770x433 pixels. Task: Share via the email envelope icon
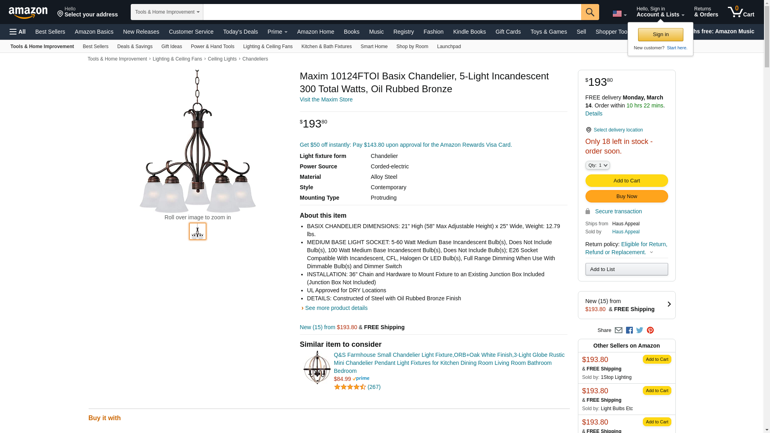(618, 330)
